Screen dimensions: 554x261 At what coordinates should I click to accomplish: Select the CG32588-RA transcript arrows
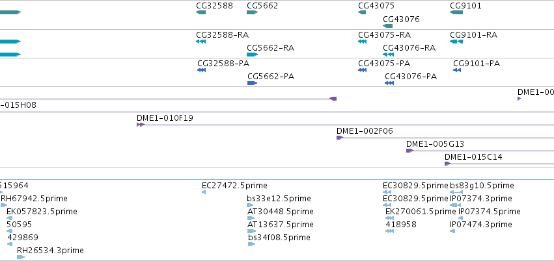tap(201, 42)
